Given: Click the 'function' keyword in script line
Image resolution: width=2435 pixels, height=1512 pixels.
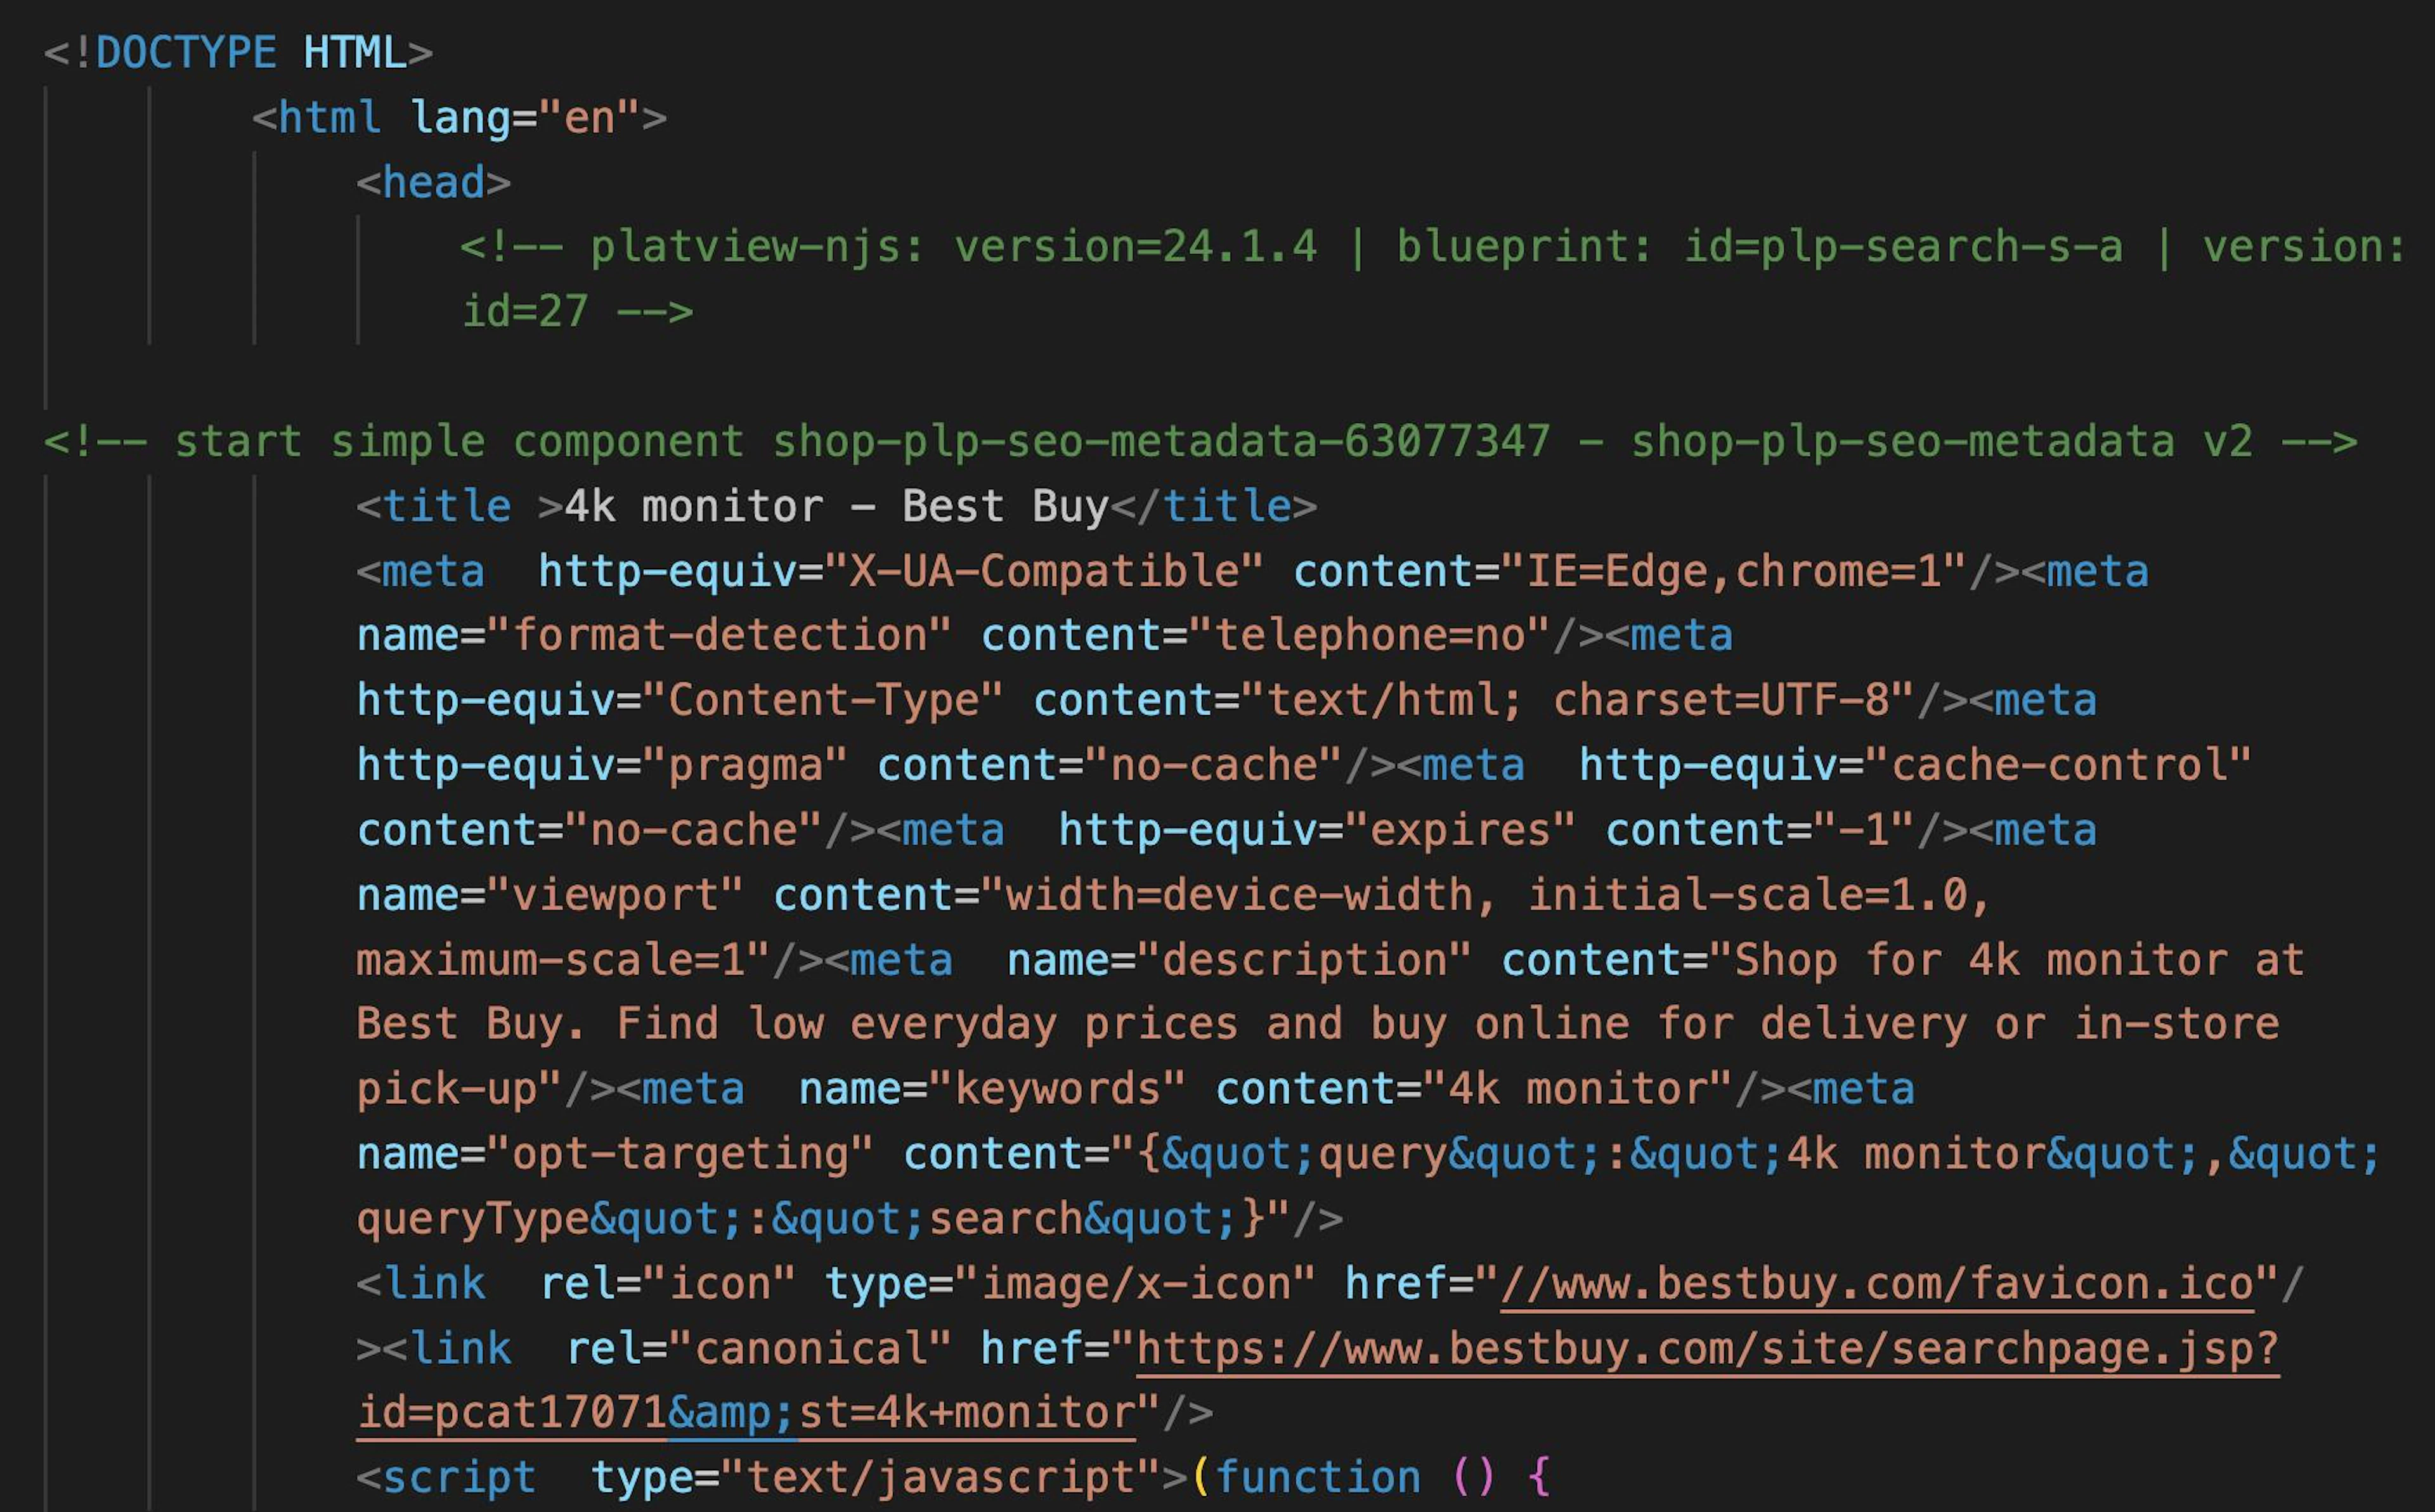Looking at the screenshot, I should 1317,1477.
